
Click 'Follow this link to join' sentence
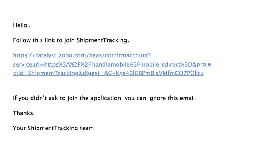44,40
